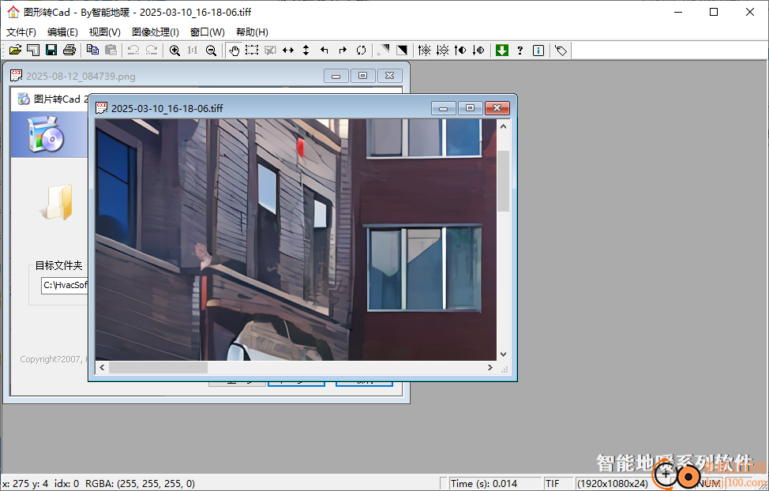Zoom in with the plus magnifier icon
Viewport: 769px width, 491px height.
pos(174,50)
